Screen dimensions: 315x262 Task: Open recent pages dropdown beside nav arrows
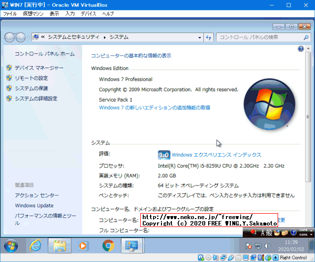29,37
